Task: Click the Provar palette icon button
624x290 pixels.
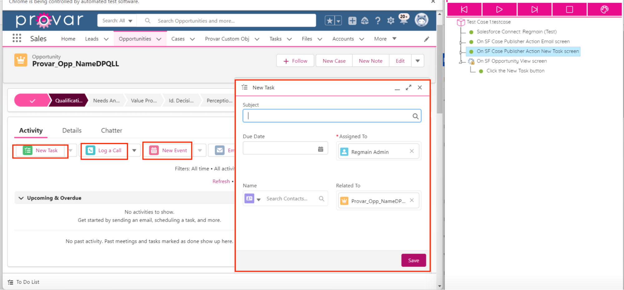Action: click(604, 9)
